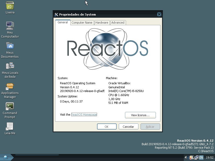Confirm with the OK button
This screenshot has width=215, height=161.
coord(107,127)
